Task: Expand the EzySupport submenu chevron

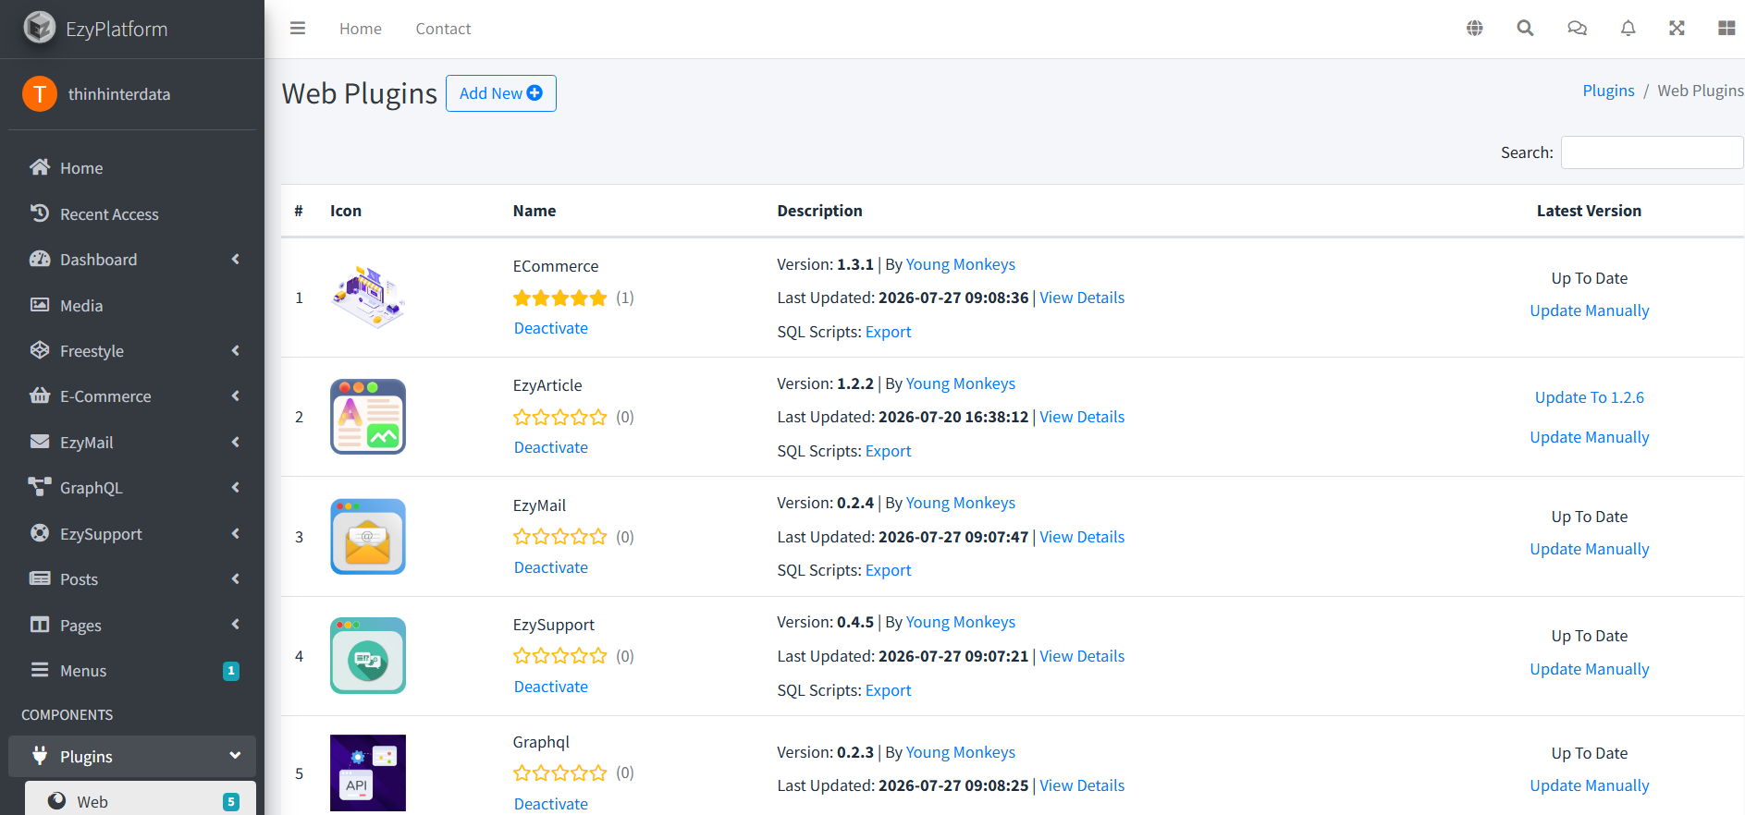Action: (236, 533)
